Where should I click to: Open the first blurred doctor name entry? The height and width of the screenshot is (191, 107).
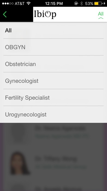click(x=60, y=128)
